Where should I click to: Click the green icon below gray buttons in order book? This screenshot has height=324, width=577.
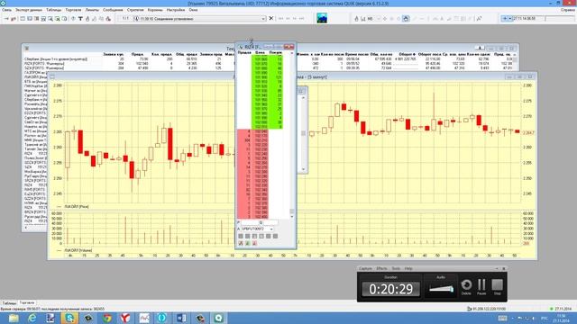coord(247,243)
